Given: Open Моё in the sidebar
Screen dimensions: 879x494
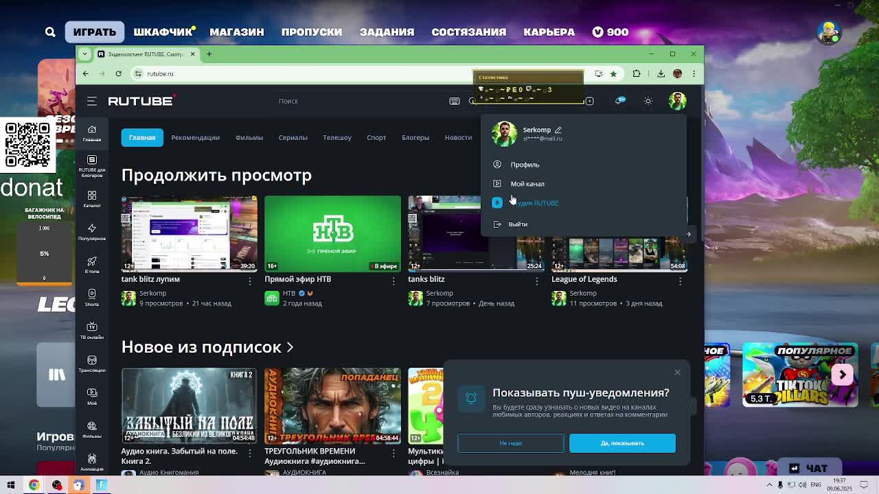Looking at the screenshot, I should [91, 397].
